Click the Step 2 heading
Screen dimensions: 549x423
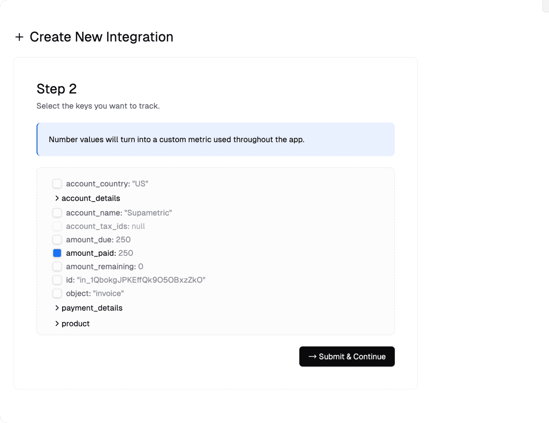(57, 89)
